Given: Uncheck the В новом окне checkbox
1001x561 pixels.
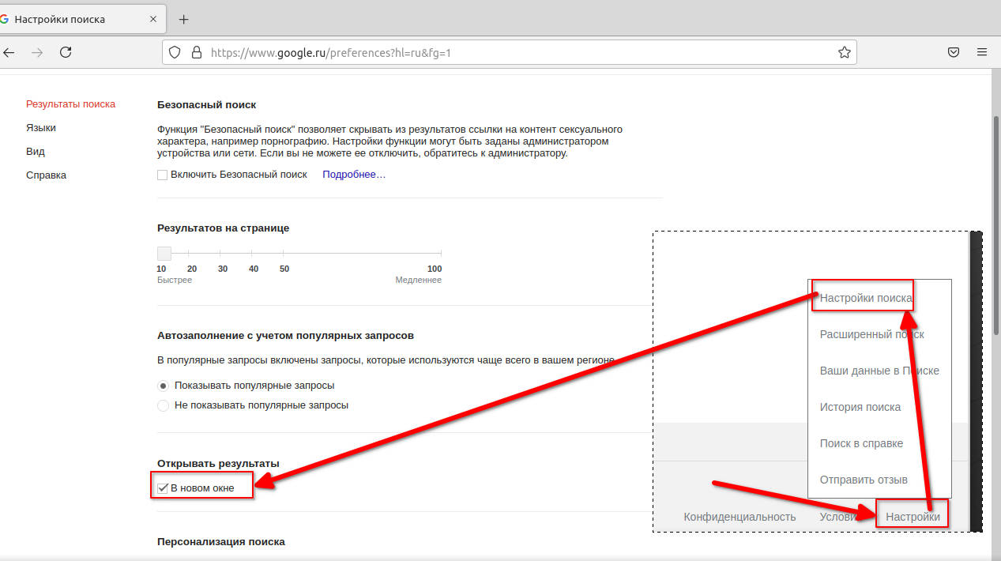Looking at the screenshot, I should (x=163, y=488).
